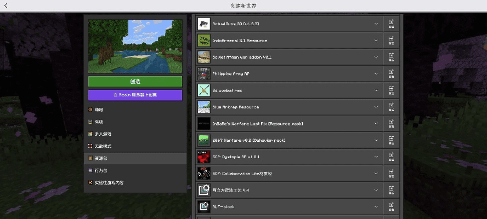Go back using the top-left arrow
This screenshot has height=219, width=487.
point(6,6)
